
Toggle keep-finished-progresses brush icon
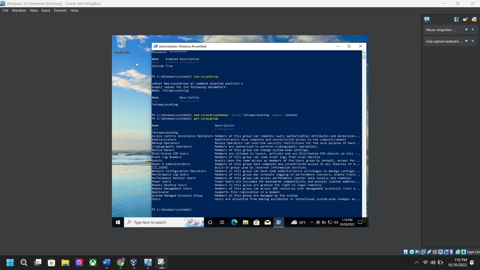pos(465,19)
